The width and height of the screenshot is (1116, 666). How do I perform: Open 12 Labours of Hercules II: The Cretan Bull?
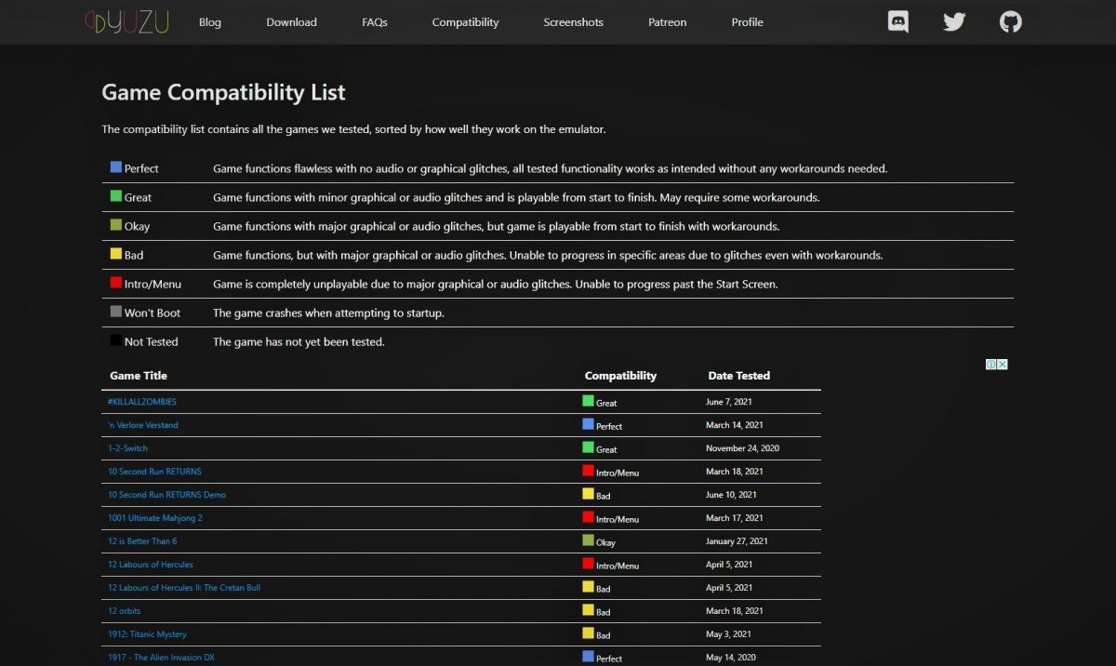184,588
